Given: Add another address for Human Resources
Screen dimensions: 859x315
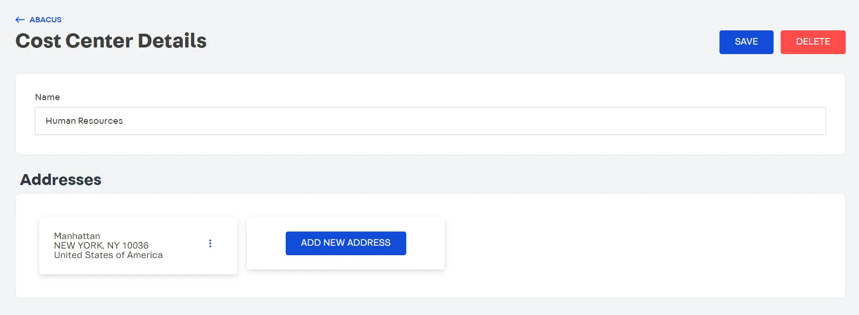Looking at the screenshot, I should 345,243.
